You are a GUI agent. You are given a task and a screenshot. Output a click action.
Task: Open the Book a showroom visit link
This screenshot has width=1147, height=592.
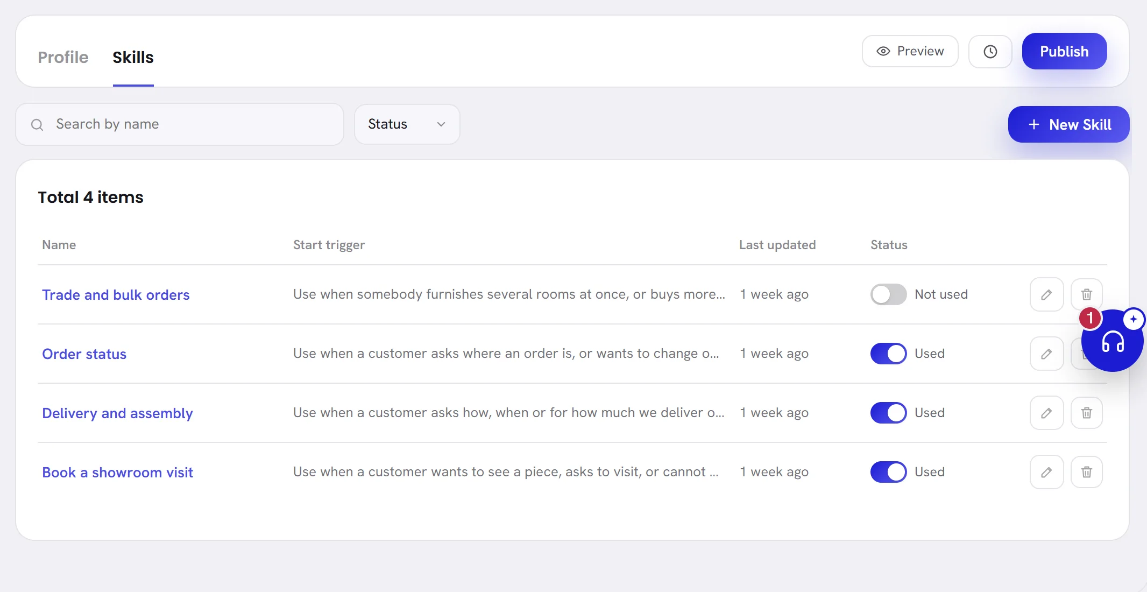pos(117,473)
